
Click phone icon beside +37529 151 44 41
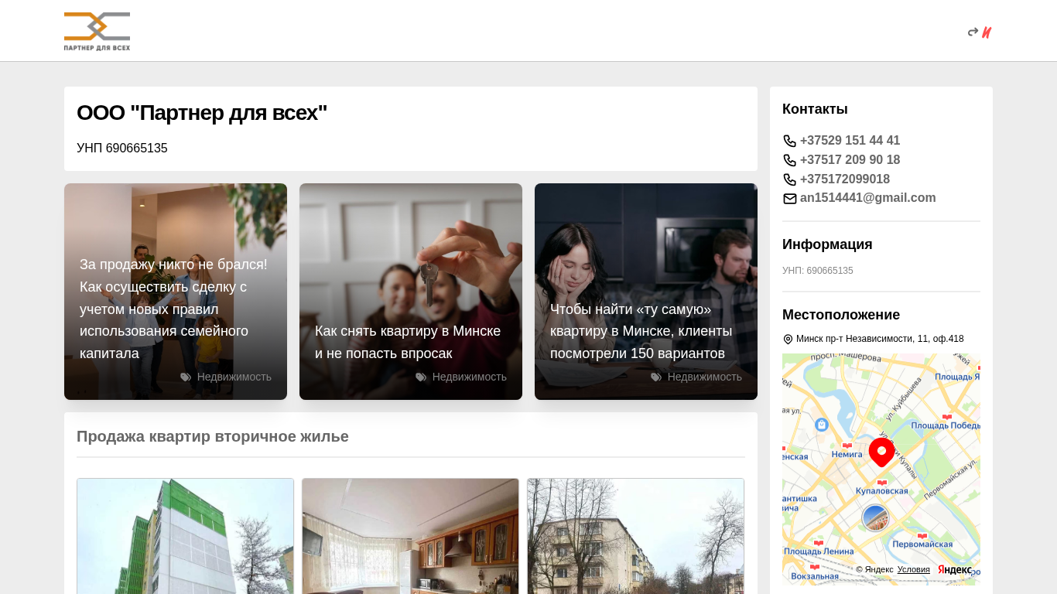789,141
